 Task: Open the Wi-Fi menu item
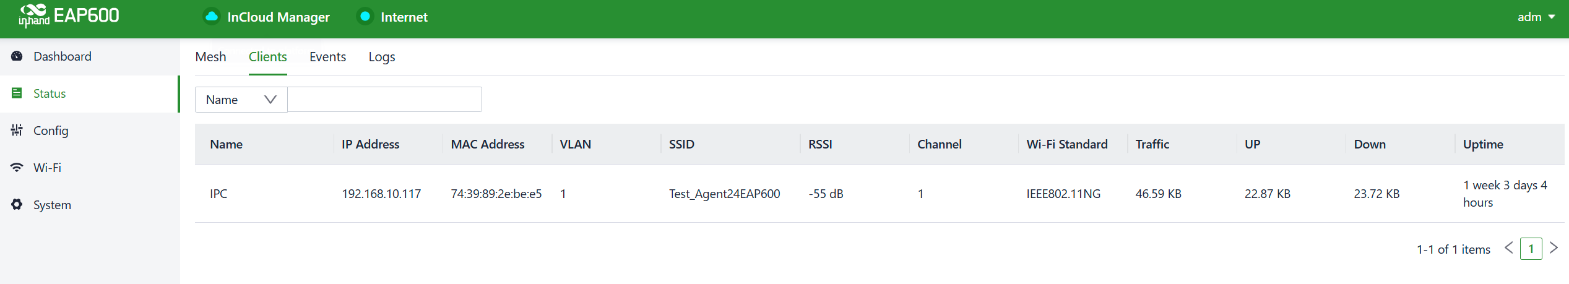click(47, 168)
